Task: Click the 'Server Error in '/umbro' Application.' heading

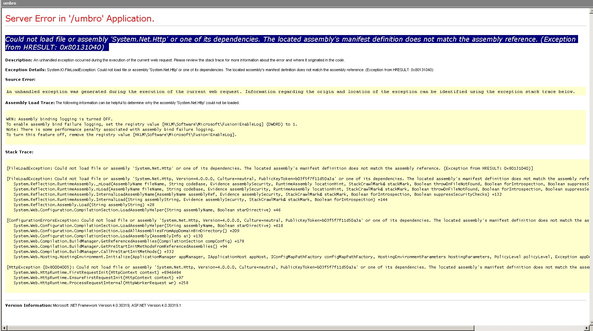Action: click(x=80, y=19)
